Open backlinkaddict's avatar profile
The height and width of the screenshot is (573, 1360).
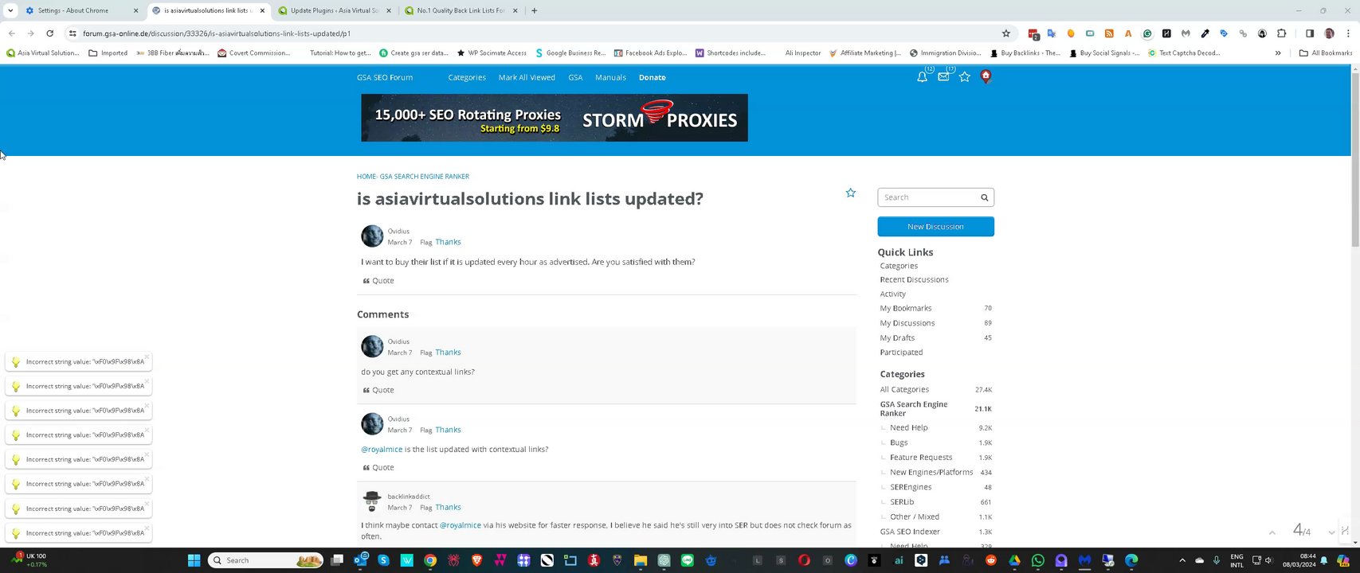click(372, 501)
